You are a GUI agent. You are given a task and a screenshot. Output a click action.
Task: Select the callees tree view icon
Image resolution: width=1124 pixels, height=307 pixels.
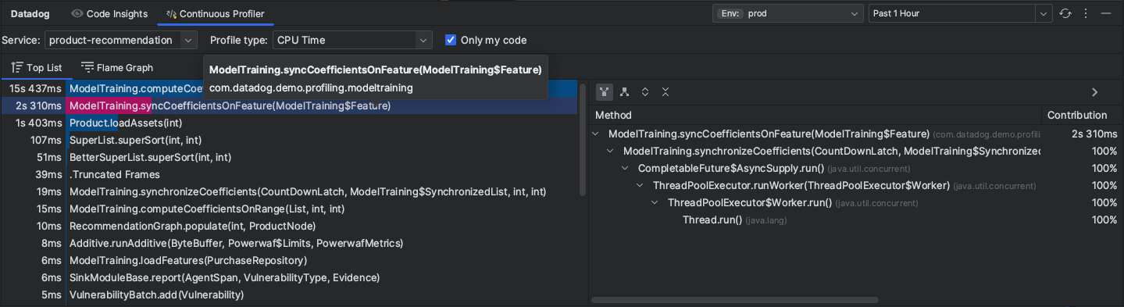625,92
